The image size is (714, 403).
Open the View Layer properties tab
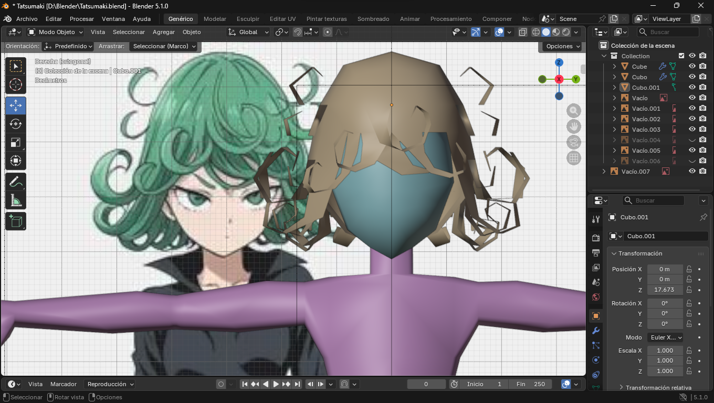tap(596, 268)
